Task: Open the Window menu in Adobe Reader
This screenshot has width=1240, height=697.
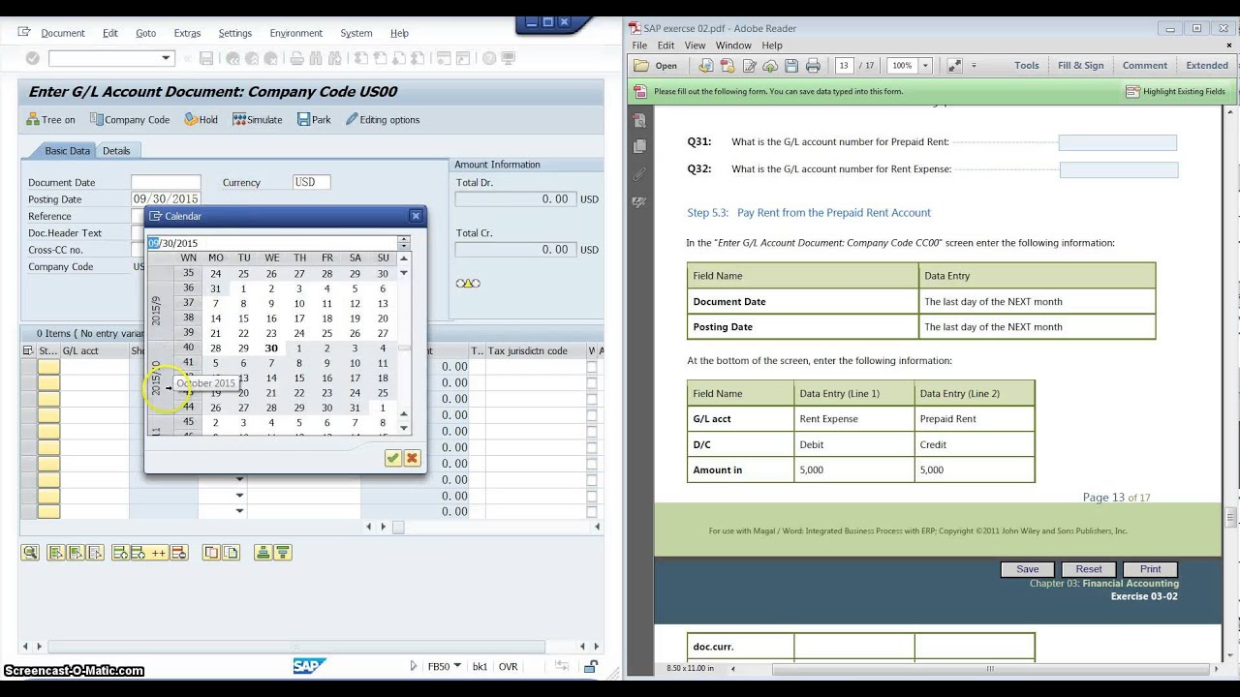Action: pos(733,45)
